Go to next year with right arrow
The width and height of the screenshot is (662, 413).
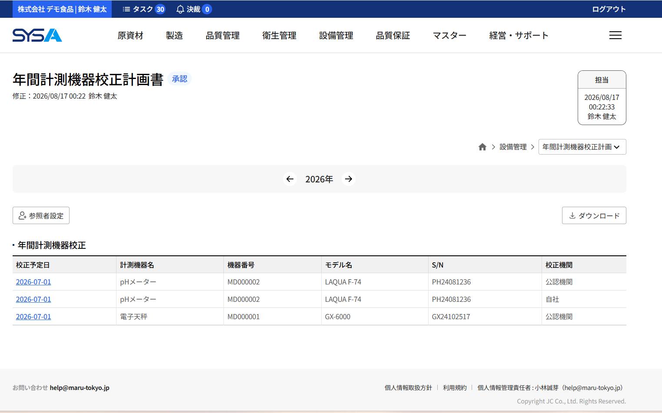click(349, 179)
